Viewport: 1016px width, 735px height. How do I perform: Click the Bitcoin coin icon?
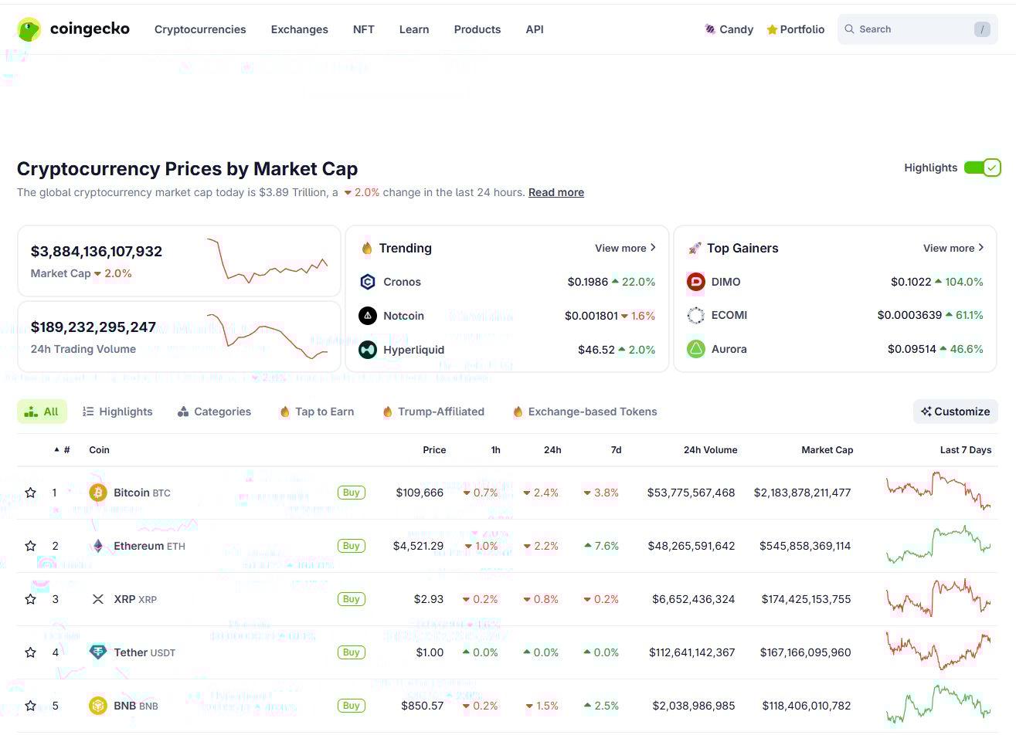click(98, 493)
